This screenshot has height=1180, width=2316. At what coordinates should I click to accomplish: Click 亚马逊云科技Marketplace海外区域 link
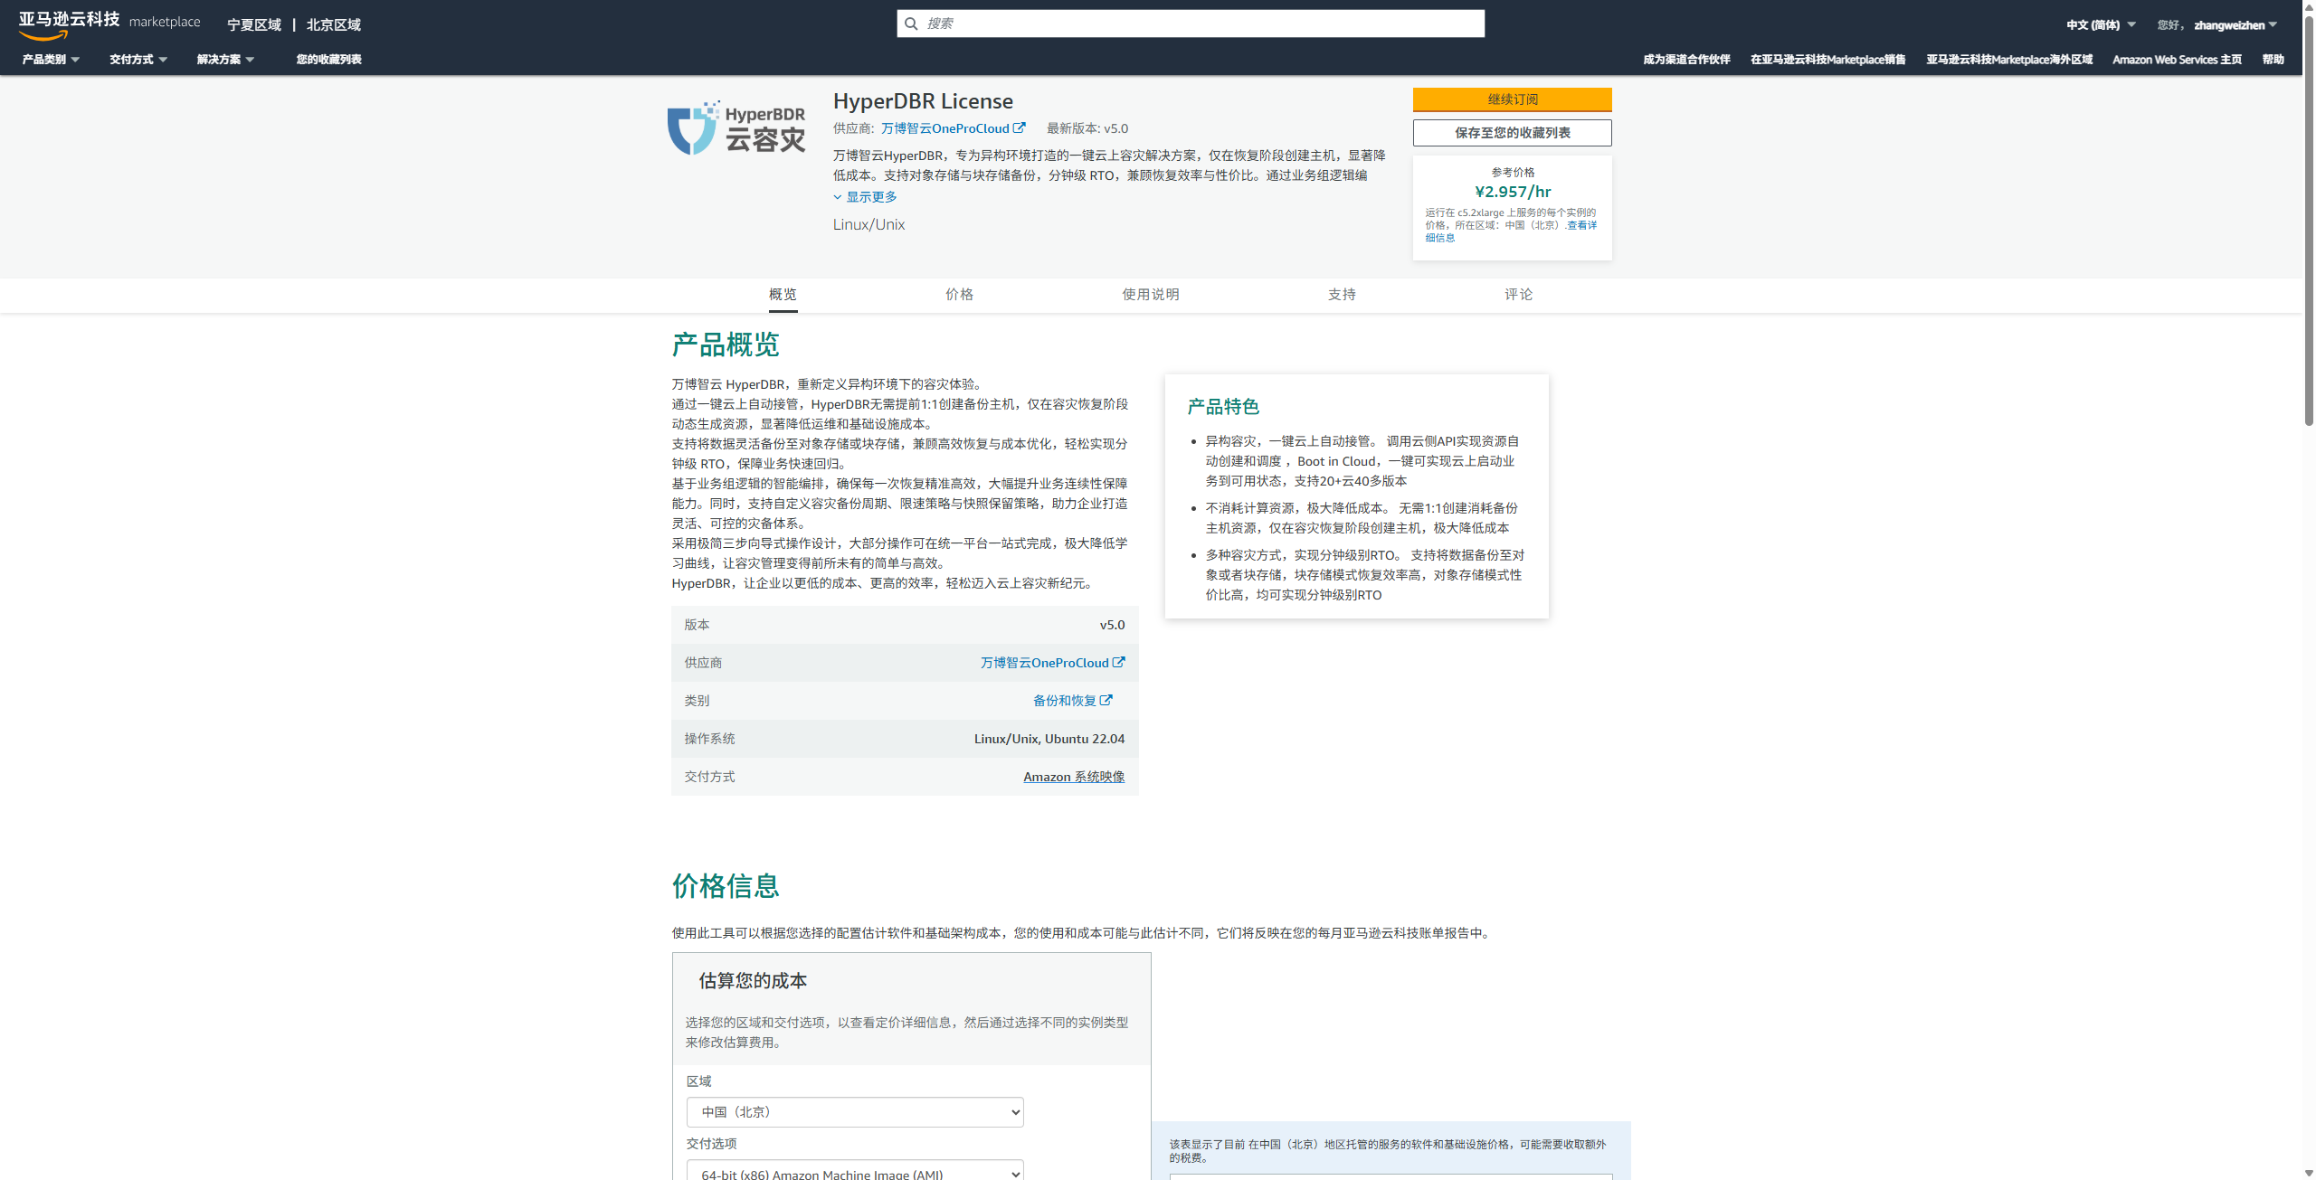pyautogui.click(x=2009, y=60)
